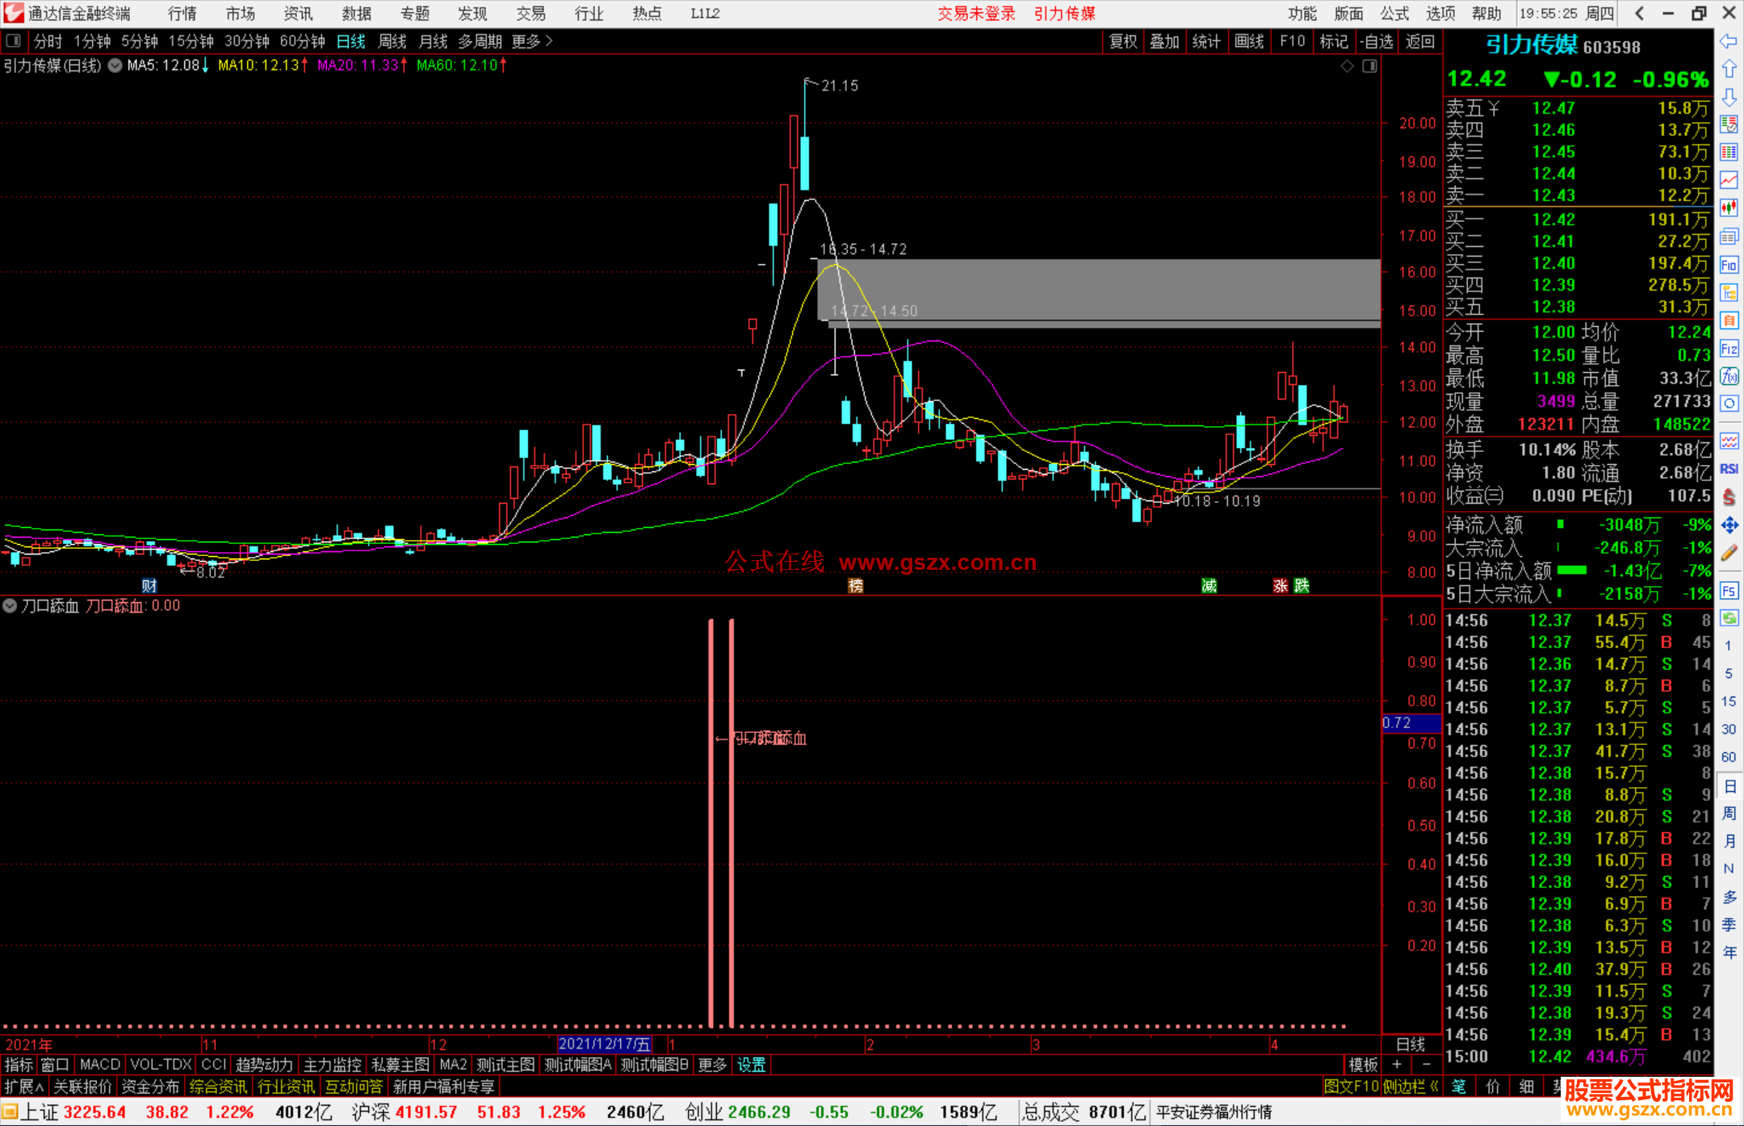
Task: Open the intraday line chart icon
Action: (x=1729, y=180)
